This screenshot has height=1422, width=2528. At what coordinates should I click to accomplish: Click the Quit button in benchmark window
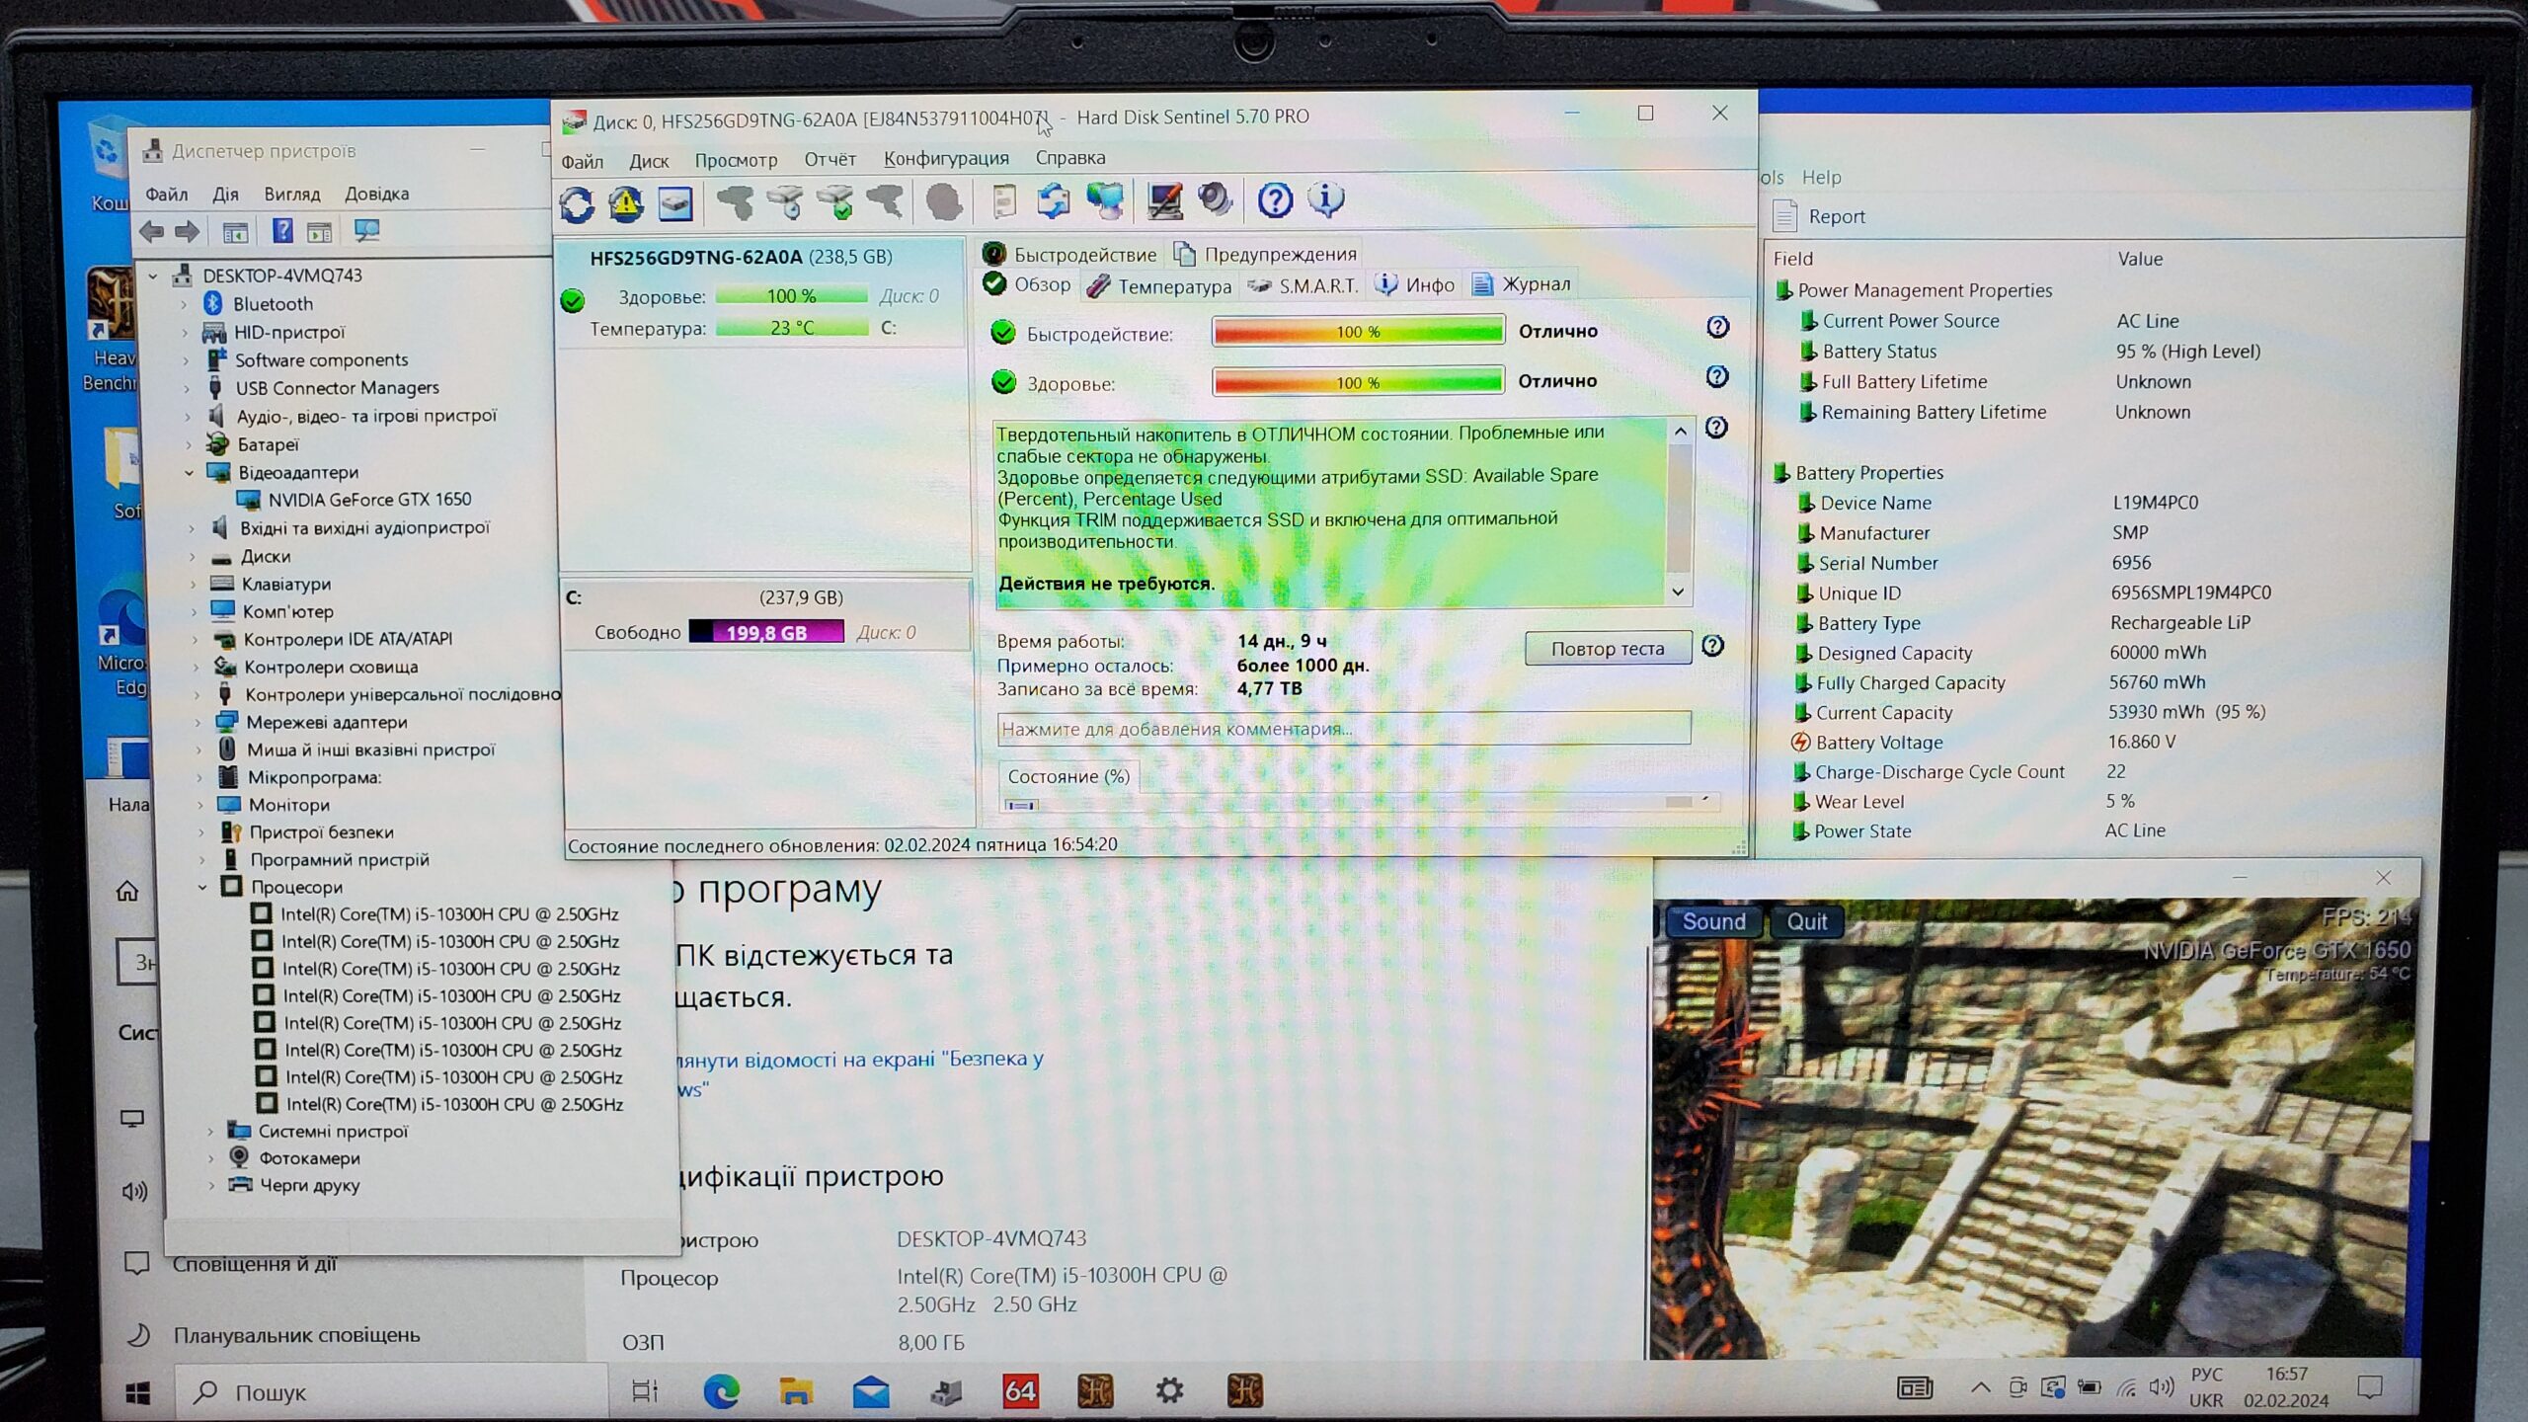click(1806, 921)
